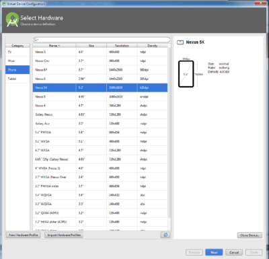Image resolution: width=269 pixels, height=259 pixels.
Task: Sort devices by the Size column header
Action: tap(91, 46)
